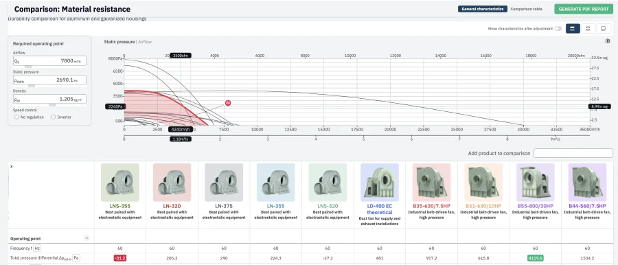The image size is (618, 265).
Task: Switch chart to Airflow view
Action: click(x=145, y=41)
